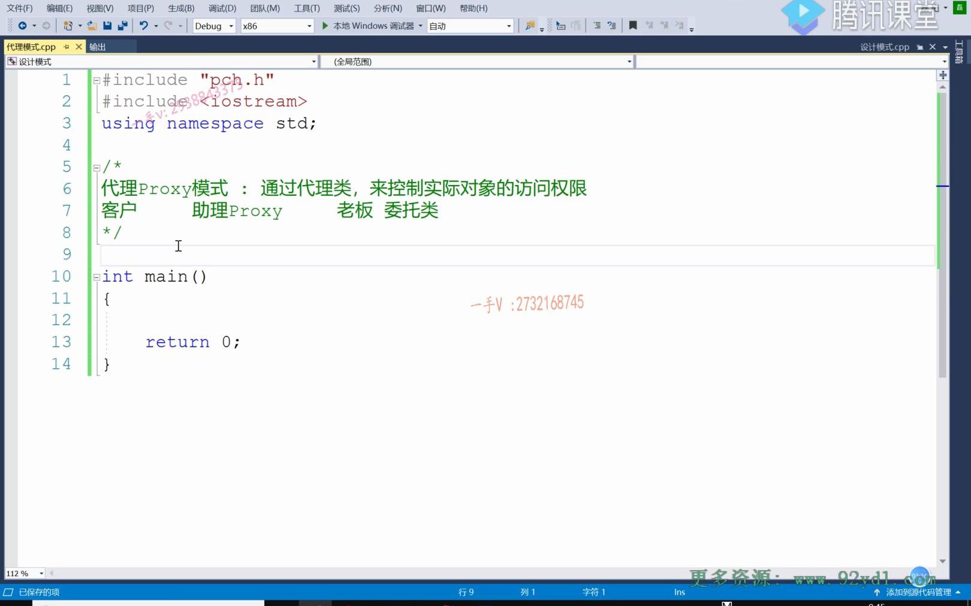This screenshot has height=606, width=971.
Task: Open the New Project dropdown arrow
Action: [x=80, y=26]
